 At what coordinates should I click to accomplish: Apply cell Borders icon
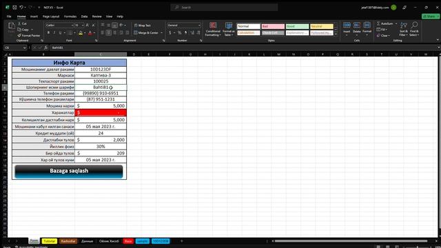[x=70, y=33]
